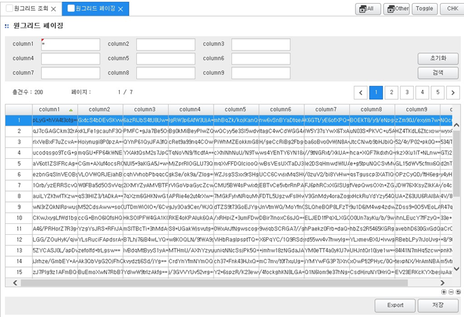Screen dimensions: 464x317
Task: Click the 저장 save button
Action: point(438,305)
